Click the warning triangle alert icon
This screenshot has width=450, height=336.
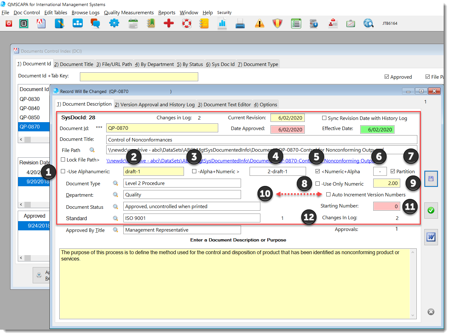click(259, 23)
